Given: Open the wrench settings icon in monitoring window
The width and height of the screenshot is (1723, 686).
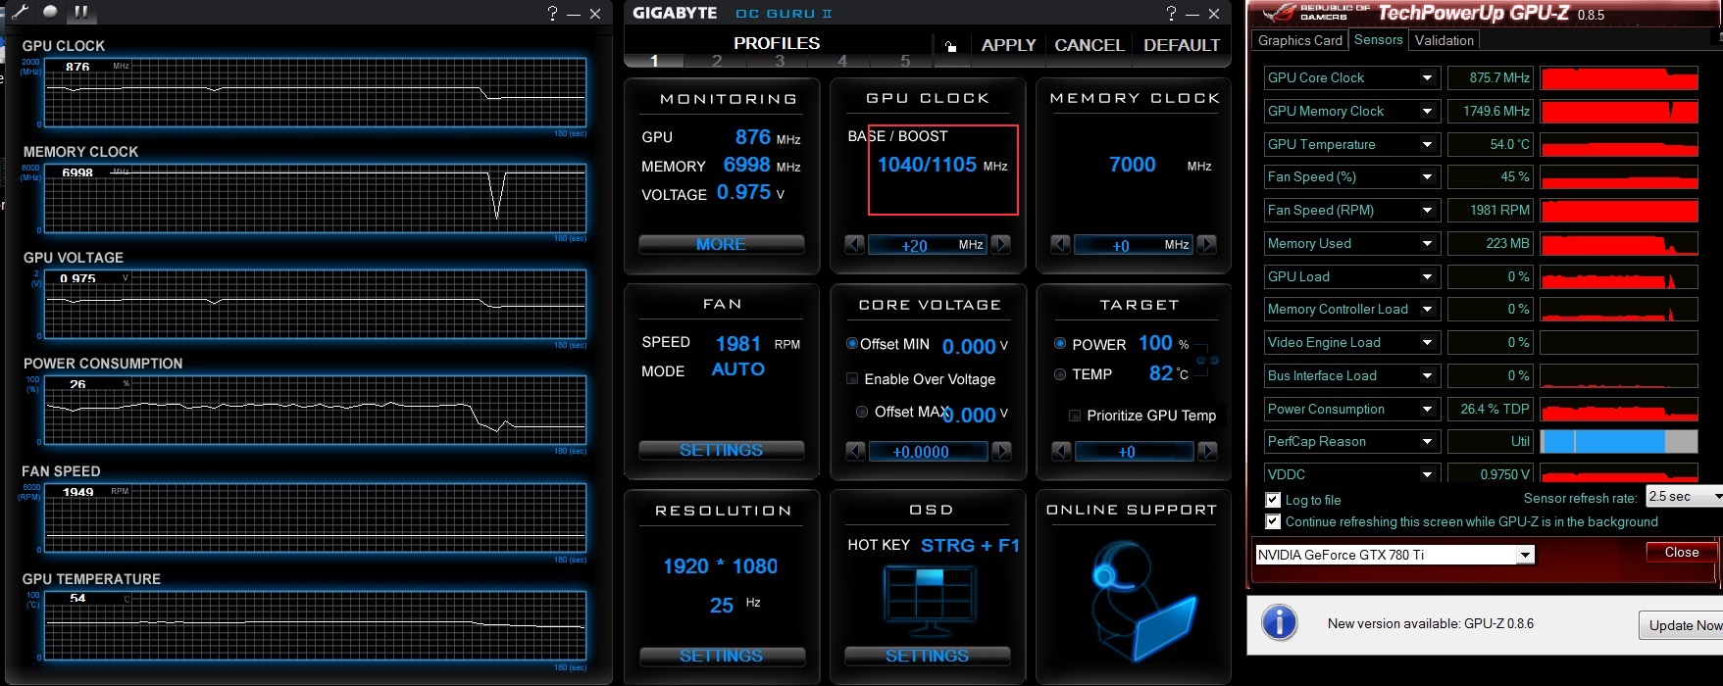Looking at the screenshot, I should (20, 12).
